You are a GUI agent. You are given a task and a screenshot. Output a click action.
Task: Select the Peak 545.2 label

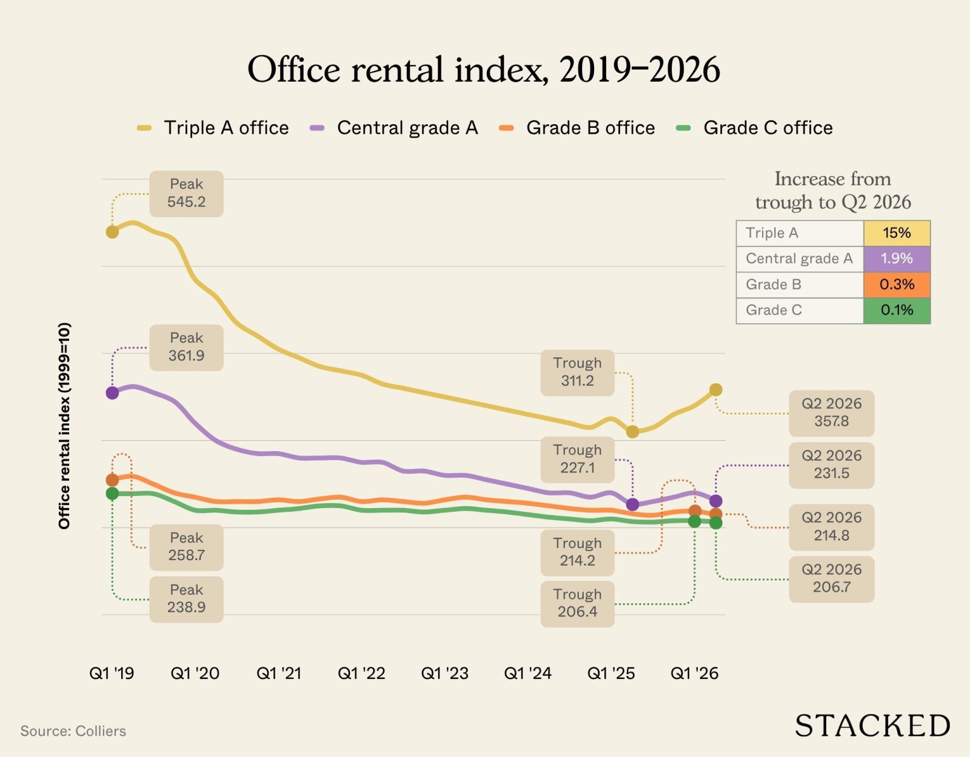(x=187, y=194)
